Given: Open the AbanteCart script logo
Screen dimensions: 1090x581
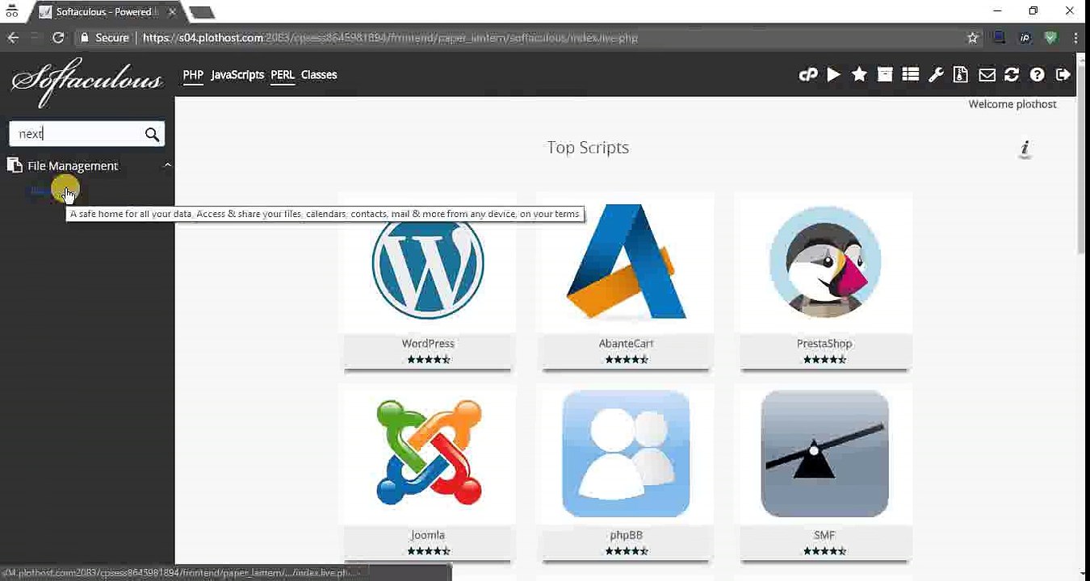Looking at the screenshot, I should pyautogui.click(x=626, y=262).
